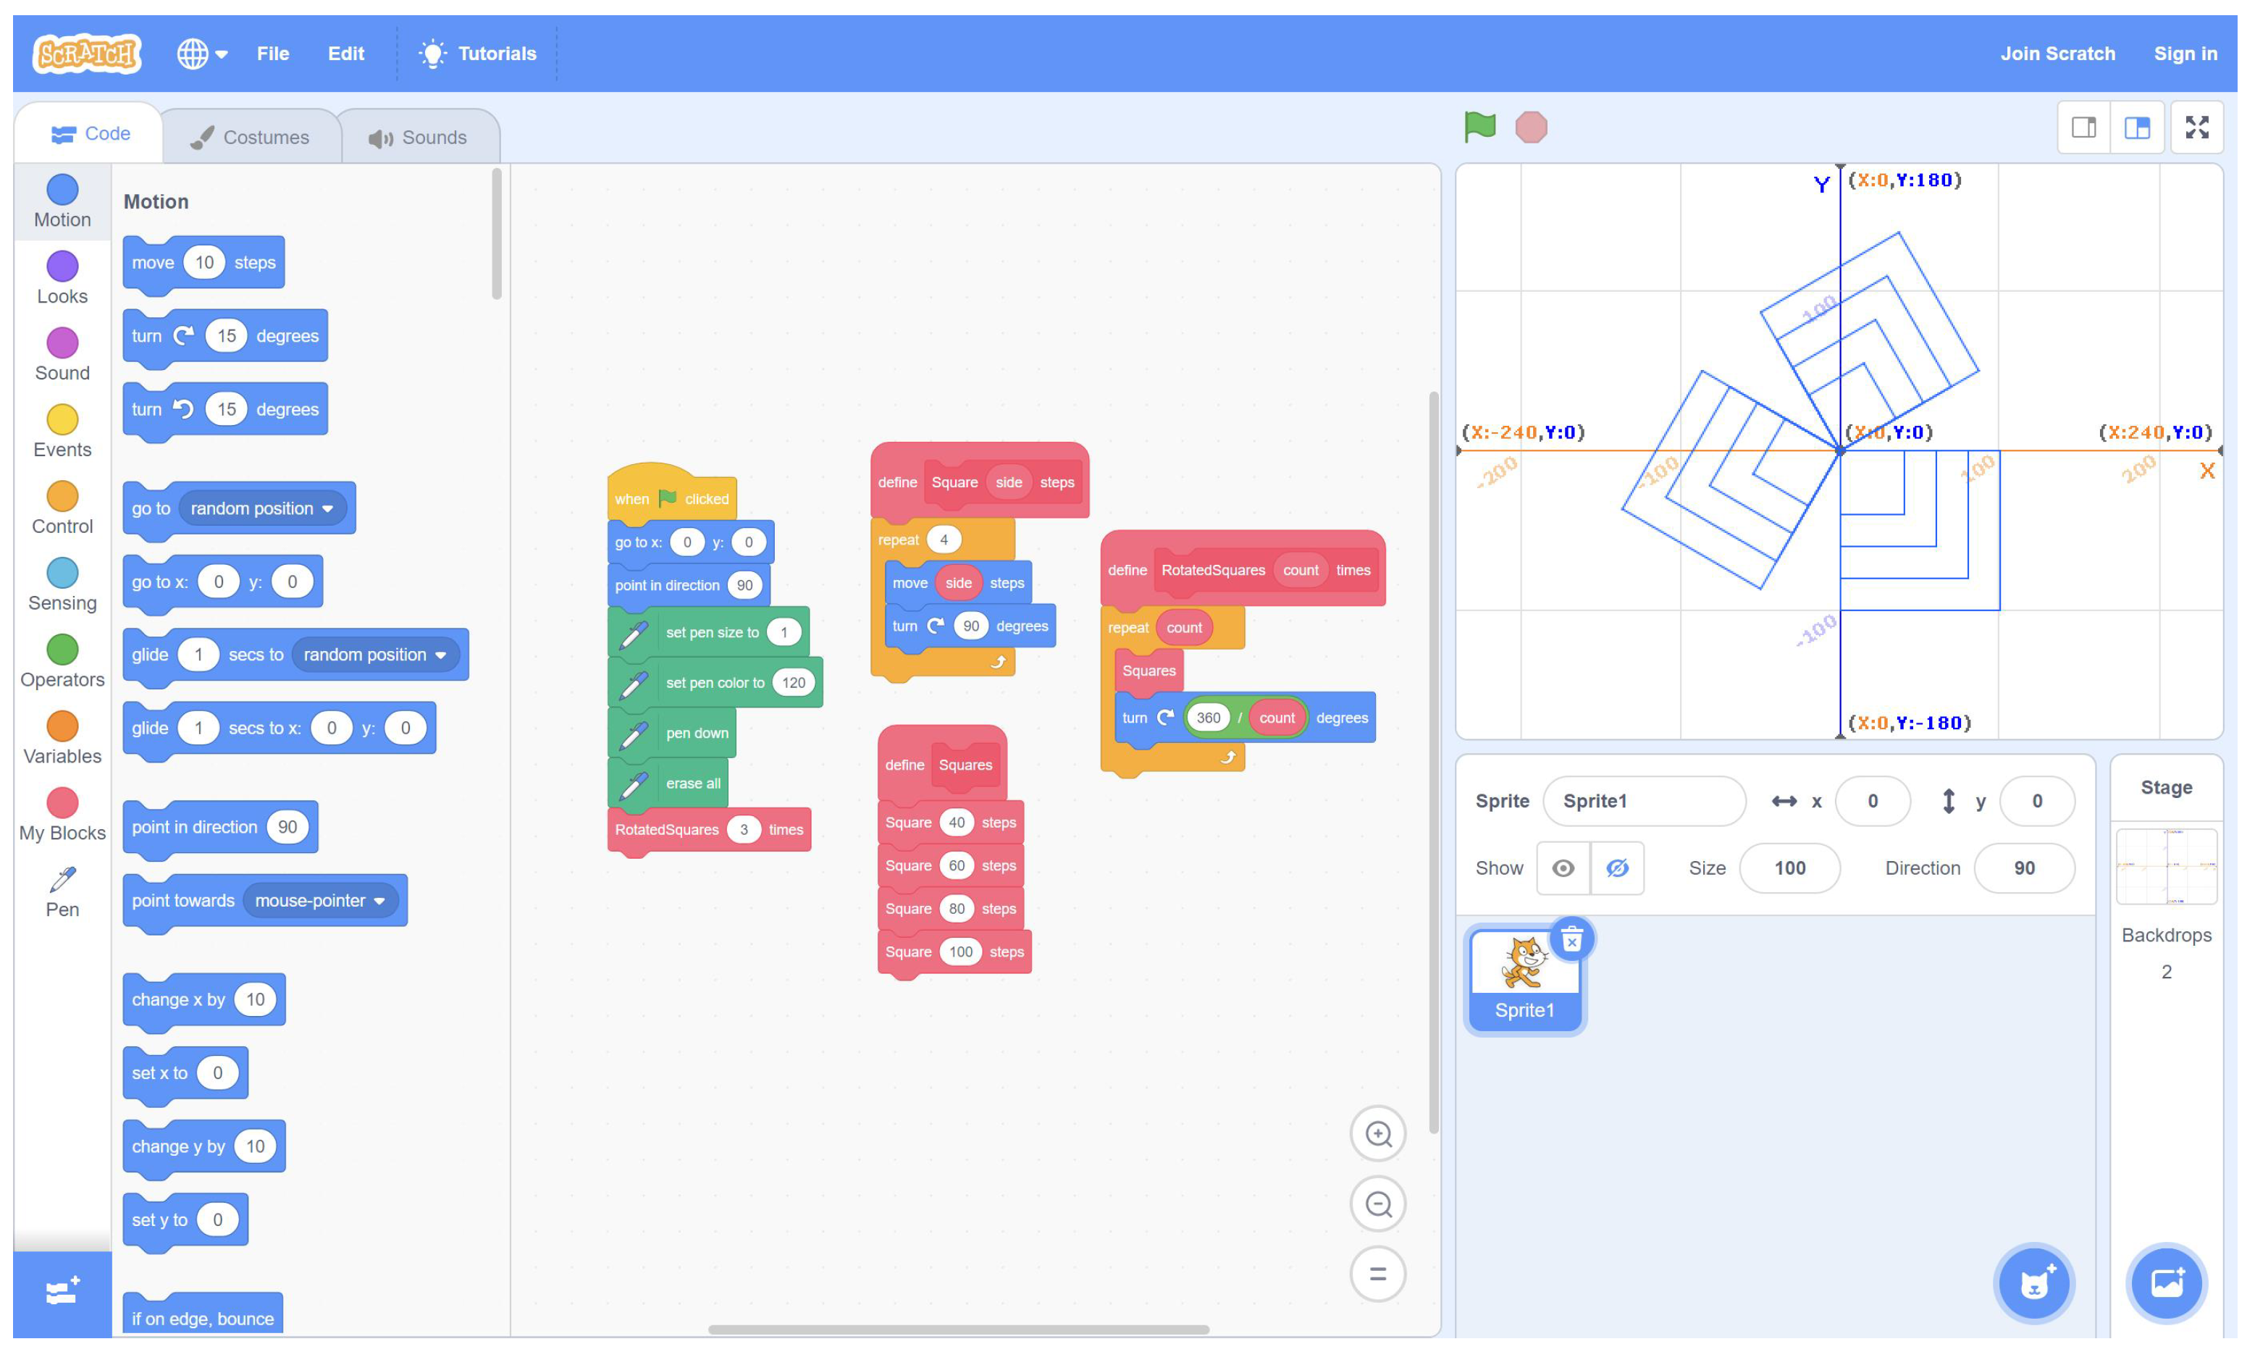2255x1352 pixels.
Task: Reset workspace zoom with the equals icon
Action: tap(1377, 1274)
